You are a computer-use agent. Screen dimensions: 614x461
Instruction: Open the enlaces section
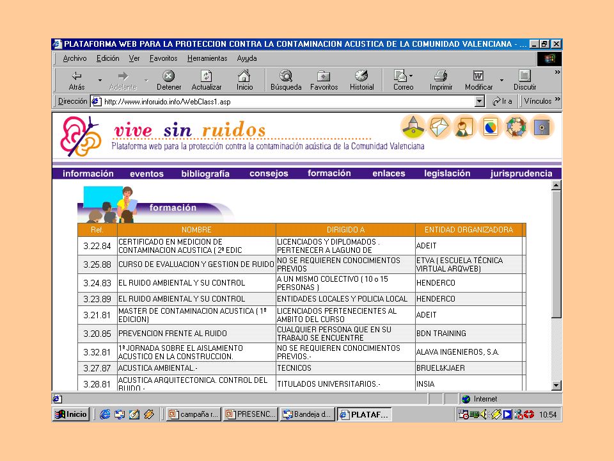pyautogui.click(x=388, y=174)
